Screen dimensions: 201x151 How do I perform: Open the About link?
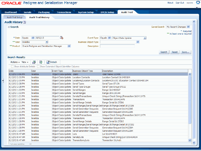(x=170, y=3)
